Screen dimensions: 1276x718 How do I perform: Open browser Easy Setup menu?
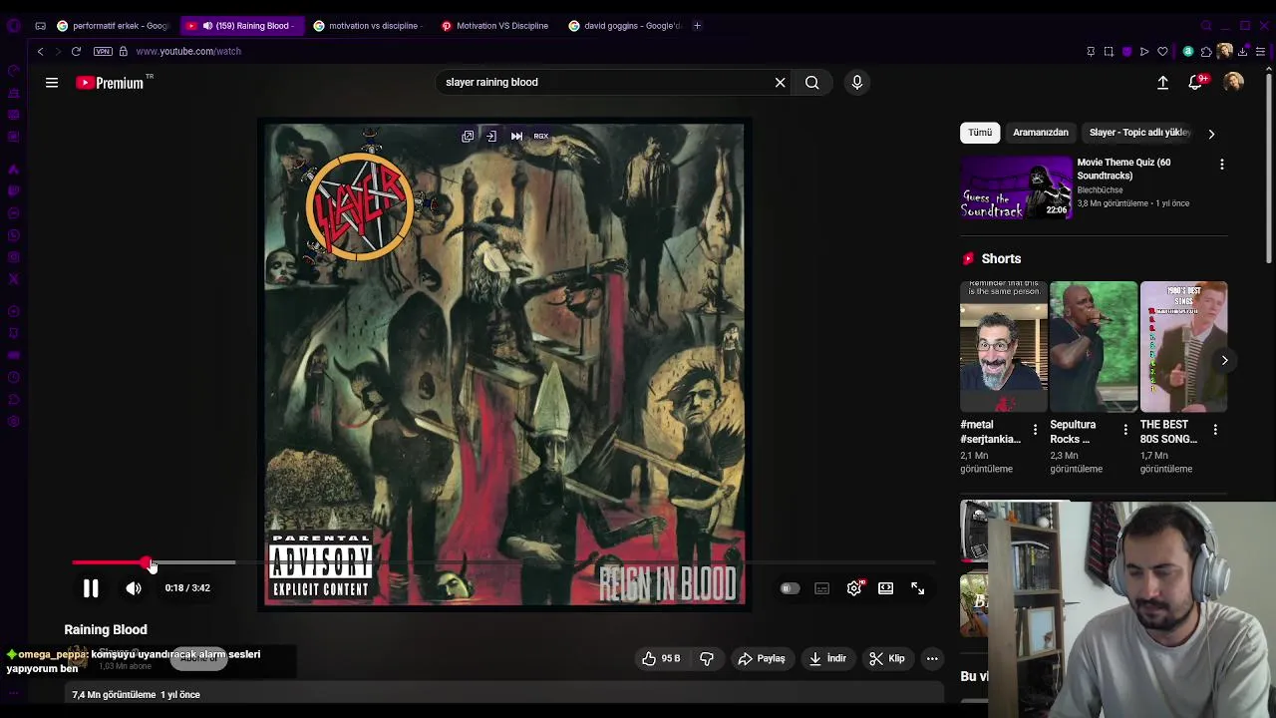click(x=1260, y=51)
